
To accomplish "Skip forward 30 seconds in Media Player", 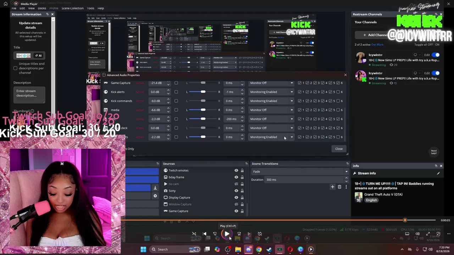I will pyautogui.click(x=239, y=234).
